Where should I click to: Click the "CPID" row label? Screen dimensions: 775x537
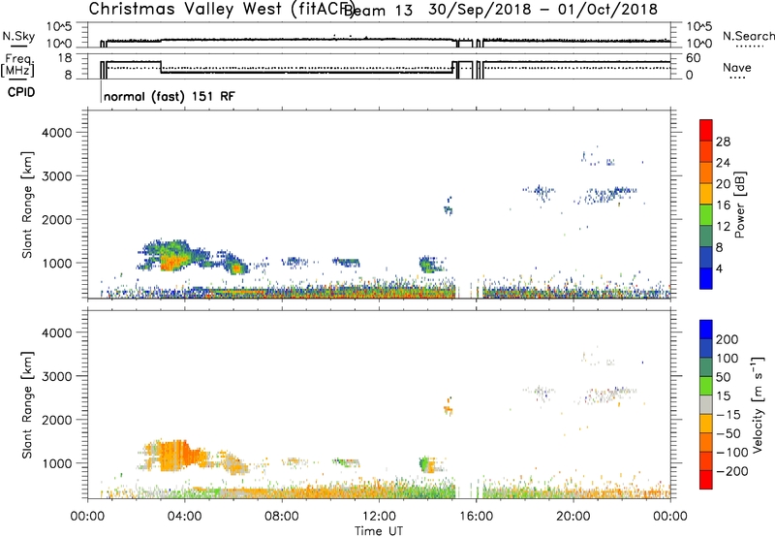21,92
